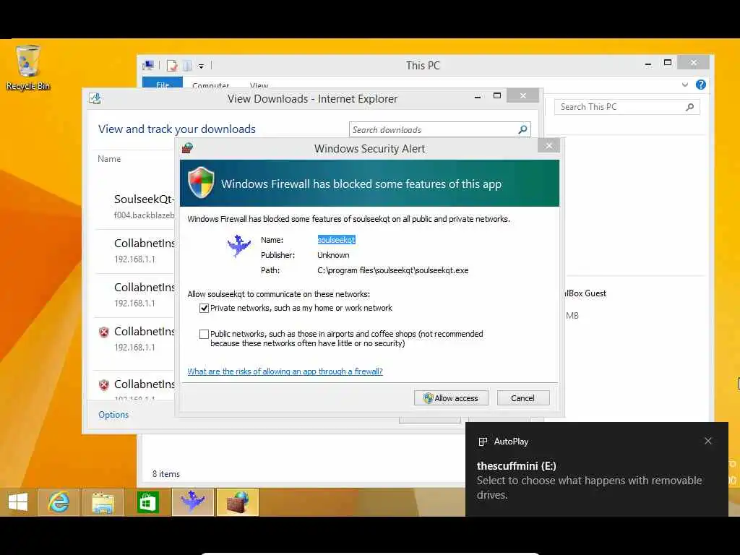Click the soulseekqt bird app icon in alert
This screenshot has height=555, width=740.
(238, 246)
